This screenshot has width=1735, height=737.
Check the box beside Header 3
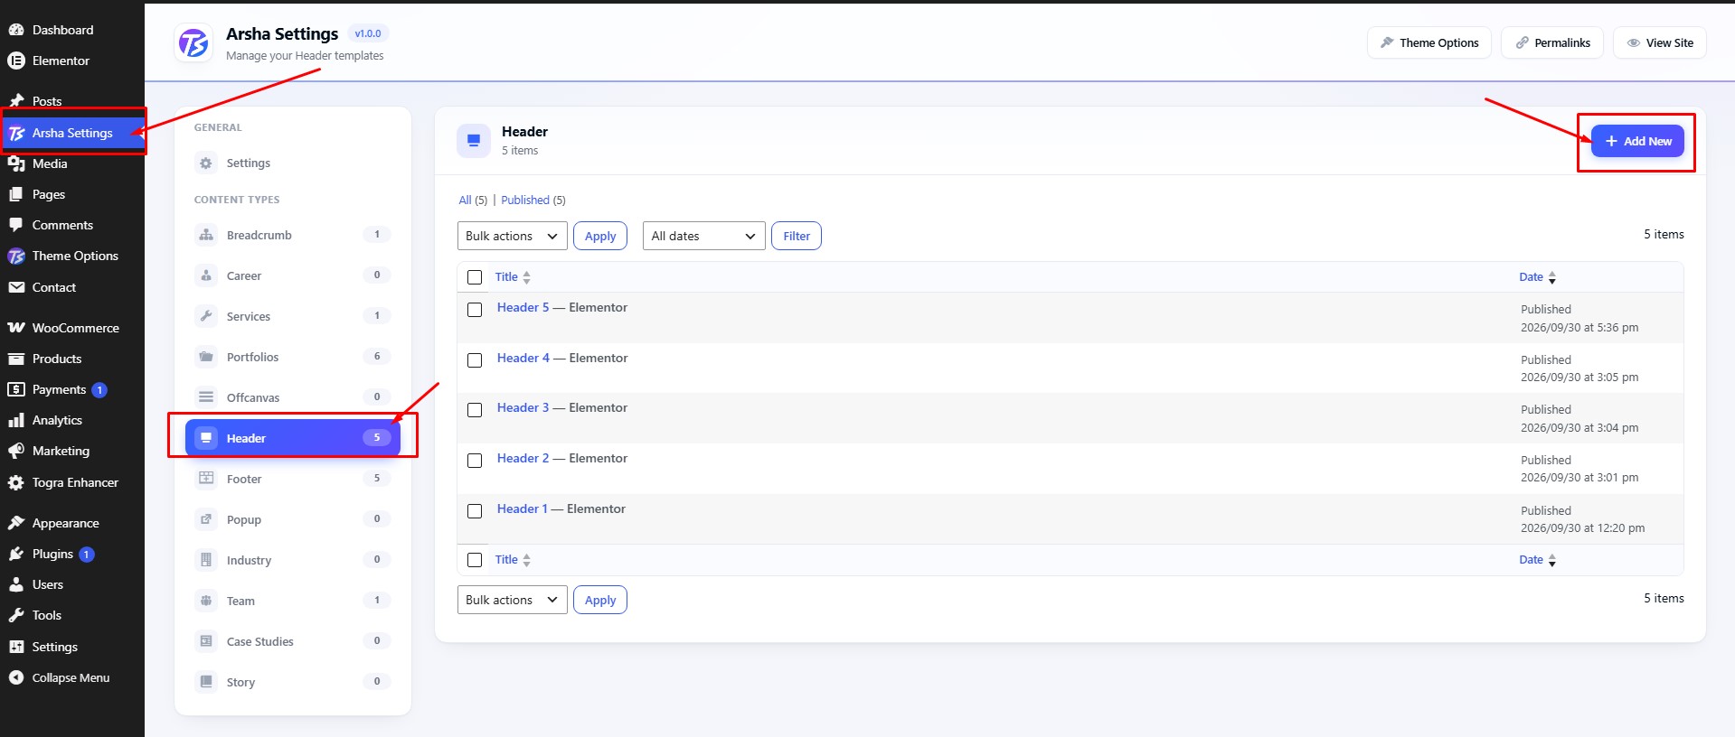coord(475,410)
